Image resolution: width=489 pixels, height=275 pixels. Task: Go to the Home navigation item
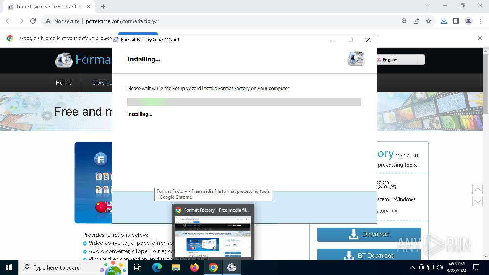coord(63,83)
